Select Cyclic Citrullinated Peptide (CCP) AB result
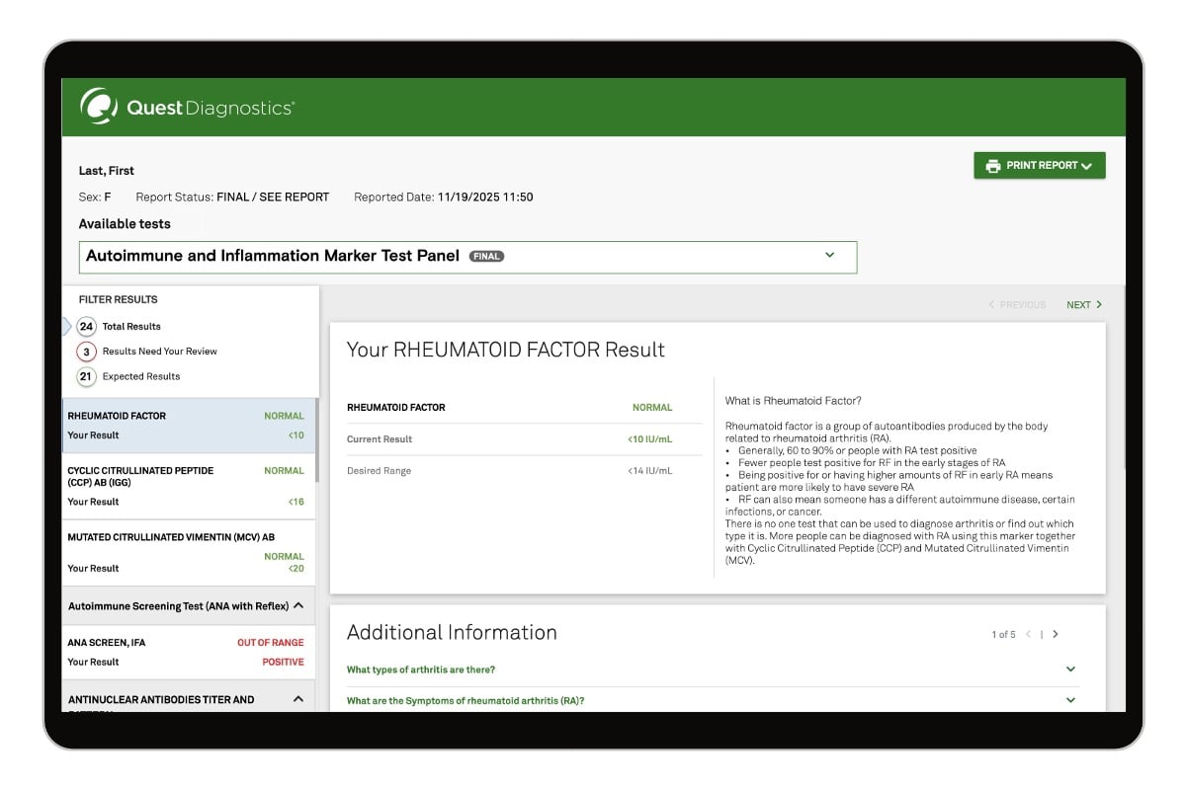 coord(186,486)
